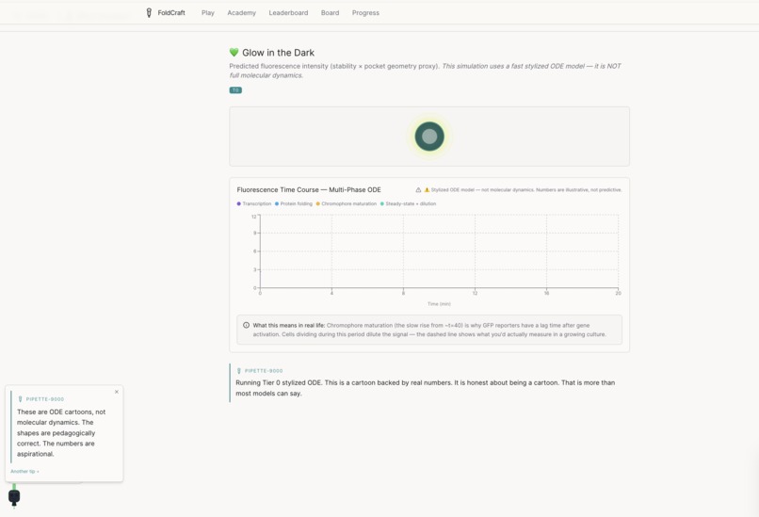The image size is (759, 517).
Task: Toggle the Transcription legend series
Action: (x=254, y=203)
